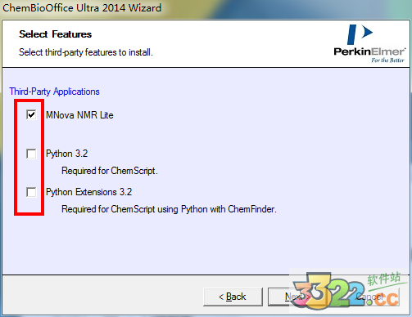Select the Python 3.2 label text
Viewport: 412px width, 317px height.
click(x=67, y=154)
